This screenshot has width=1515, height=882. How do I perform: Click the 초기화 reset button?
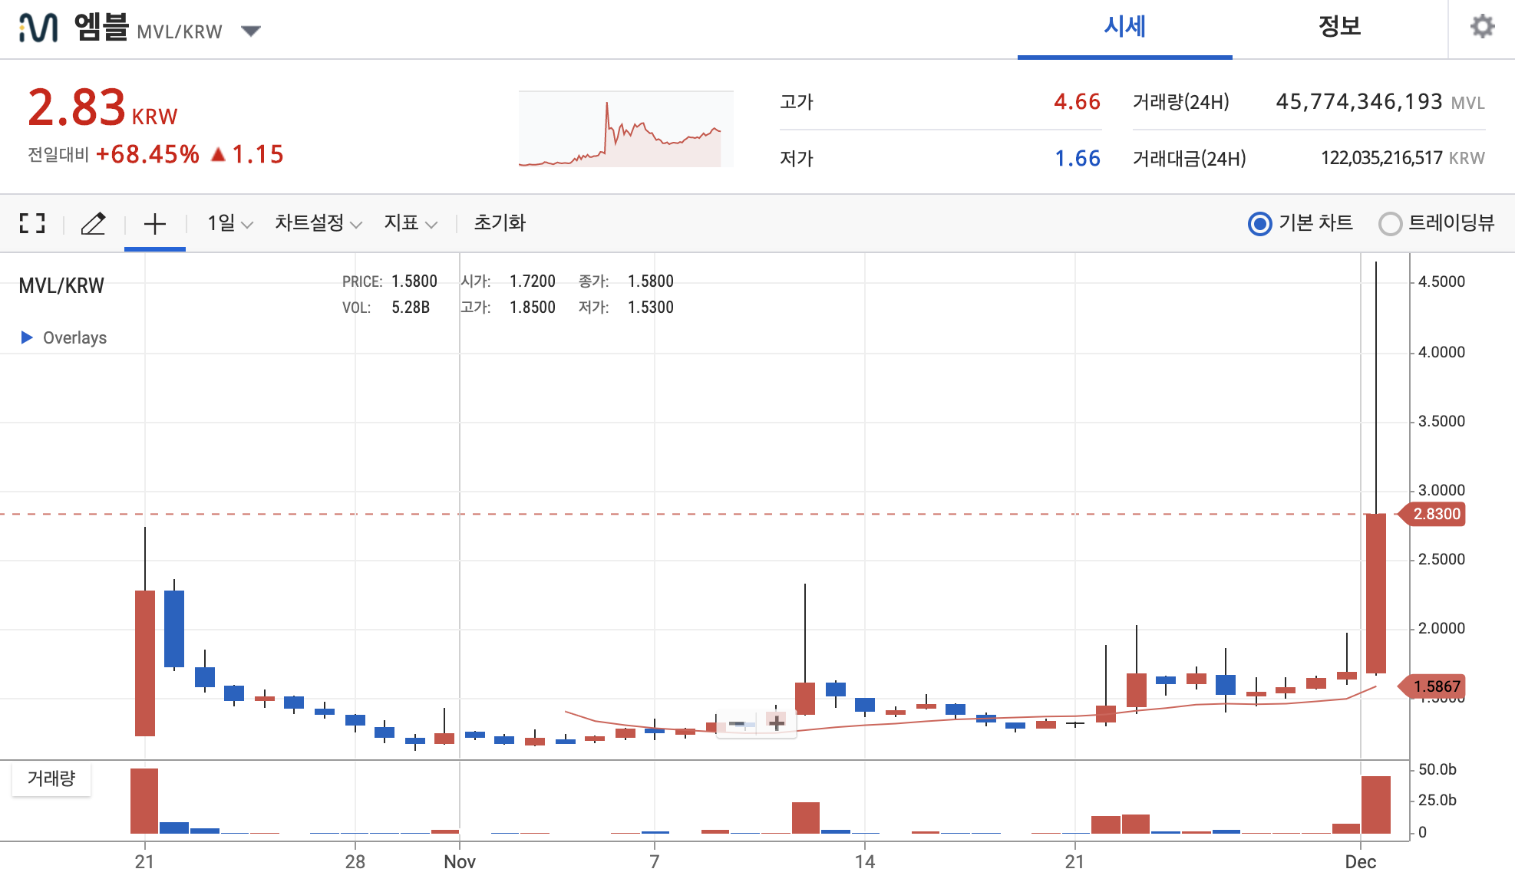[500, 223]
